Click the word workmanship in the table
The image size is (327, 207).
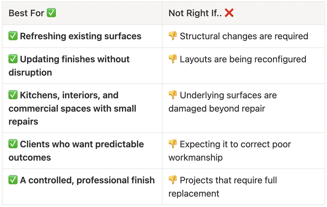tap(195, 158)
